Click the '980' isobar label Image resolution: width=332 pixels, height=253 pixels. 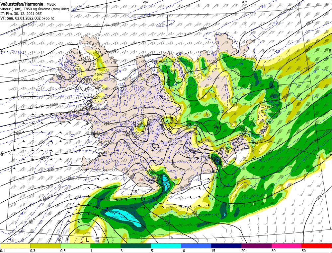pos(95,215)
